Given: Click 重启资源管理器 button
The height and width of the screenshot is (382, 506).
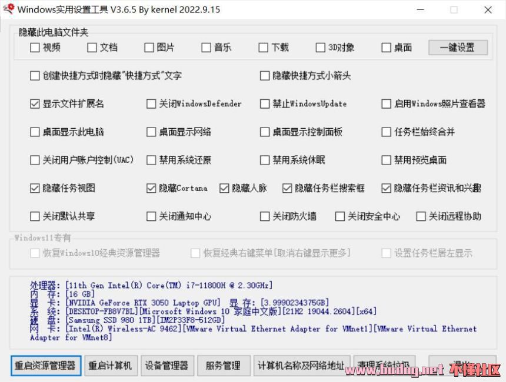Looking at the screenshot, I should click(46, 366).
